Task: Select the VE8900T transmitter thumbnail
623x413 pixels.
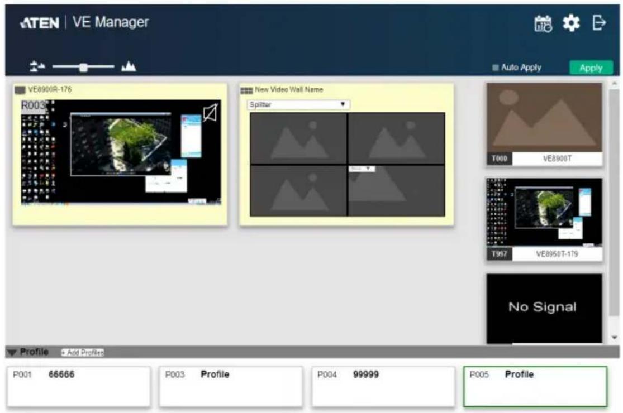Action: (x=544, y=117)
